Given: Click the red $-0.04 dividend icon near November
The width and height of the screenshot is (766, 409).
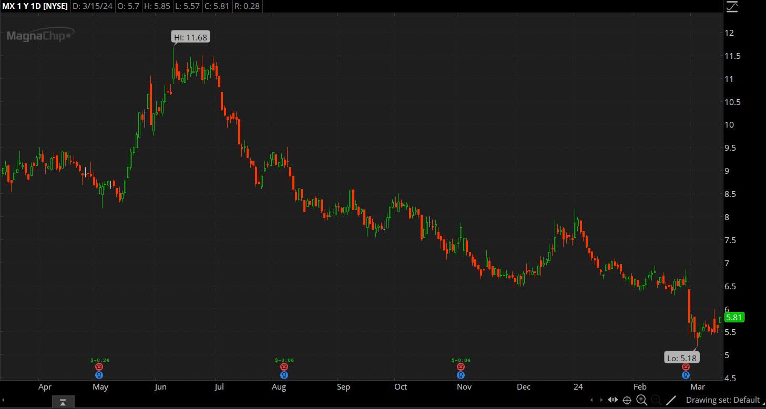Looking at the screenshot, I should click(461, 367).
